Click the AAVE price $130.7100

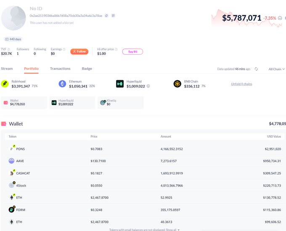point(98,161)
